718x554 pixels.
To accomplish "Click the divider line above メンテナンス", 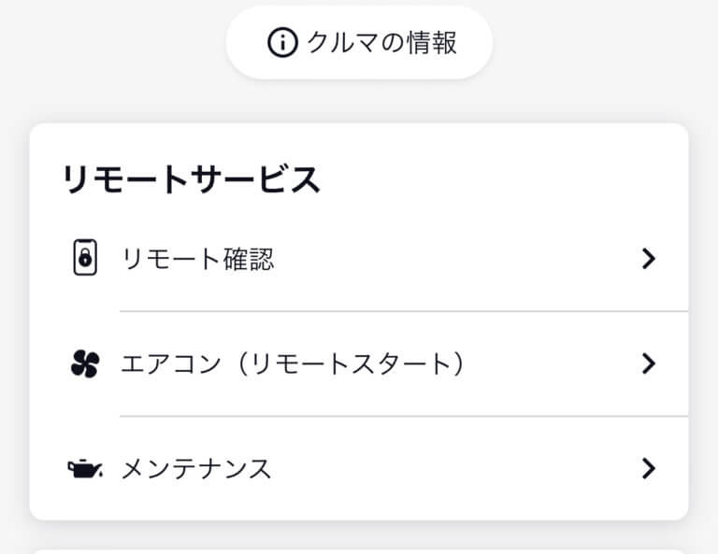I will [404, 417].
